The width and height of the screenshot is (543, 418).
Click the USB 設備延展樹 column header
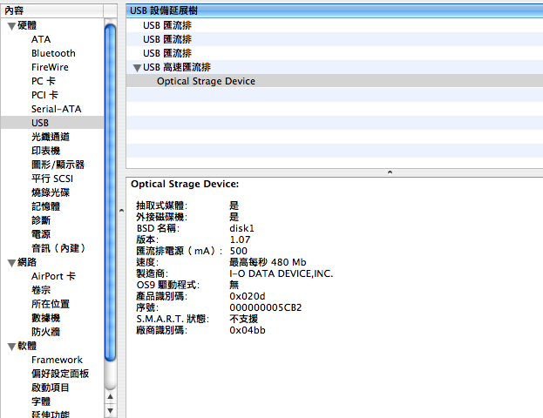coord(334,10)
